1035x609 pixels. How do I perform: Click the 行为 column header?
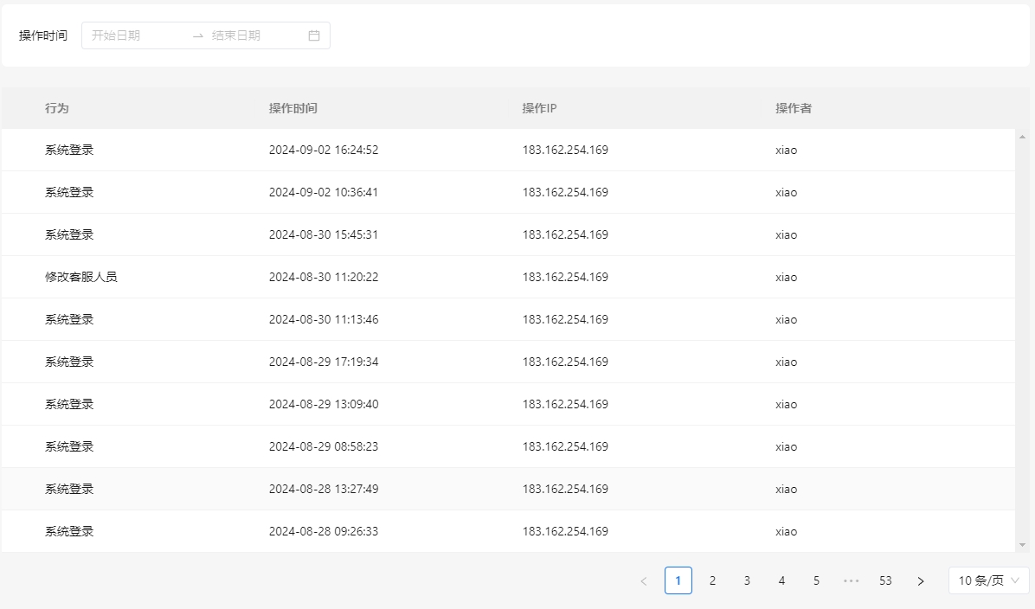pyautogui.click(x=57, y=108)
